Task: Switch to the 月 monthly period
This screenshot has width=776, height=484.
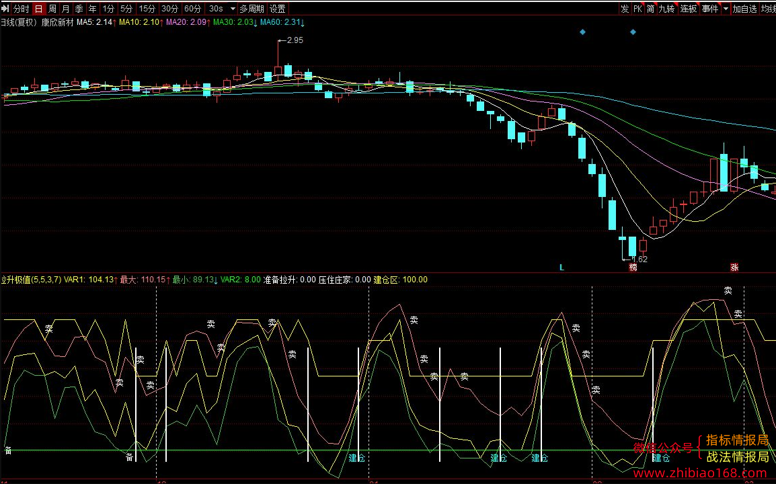Action: pos(65,9)
